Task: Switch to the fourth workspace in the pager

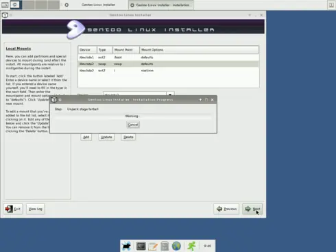Action: tap(53, 5)
